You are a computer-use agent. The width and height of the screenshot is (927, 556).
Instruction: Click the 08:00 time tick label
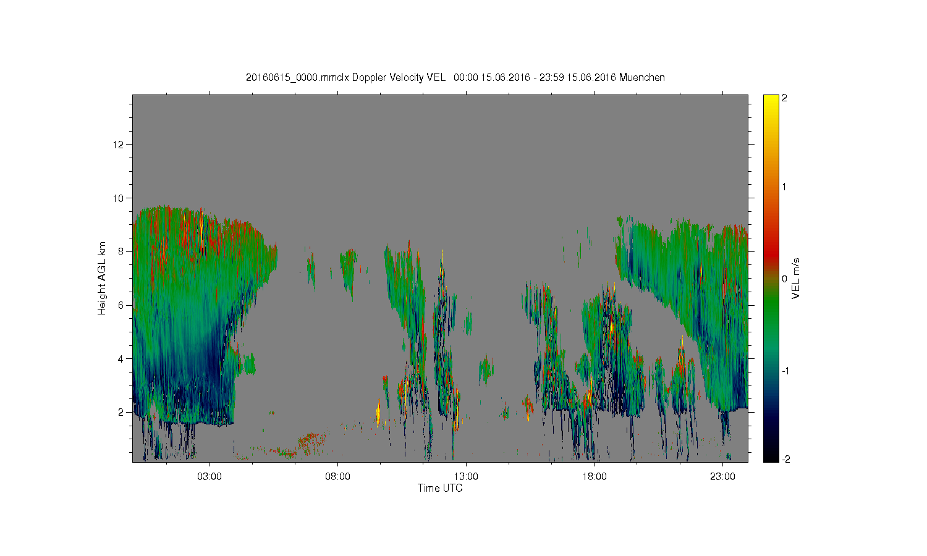(337, 477)
